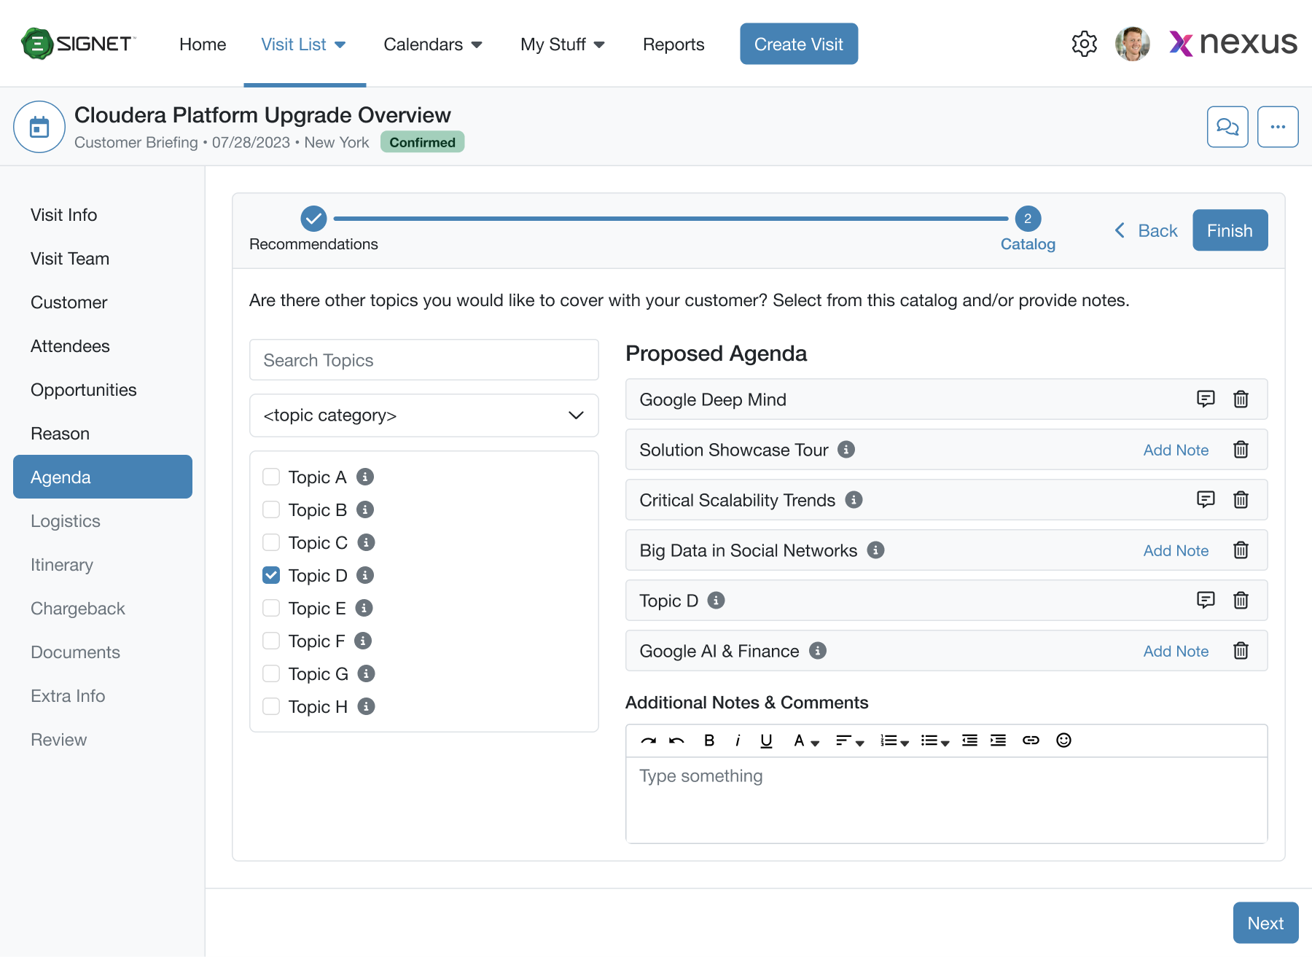
Task: Open the user profile avatar
Action: [x=1132, y=44]
